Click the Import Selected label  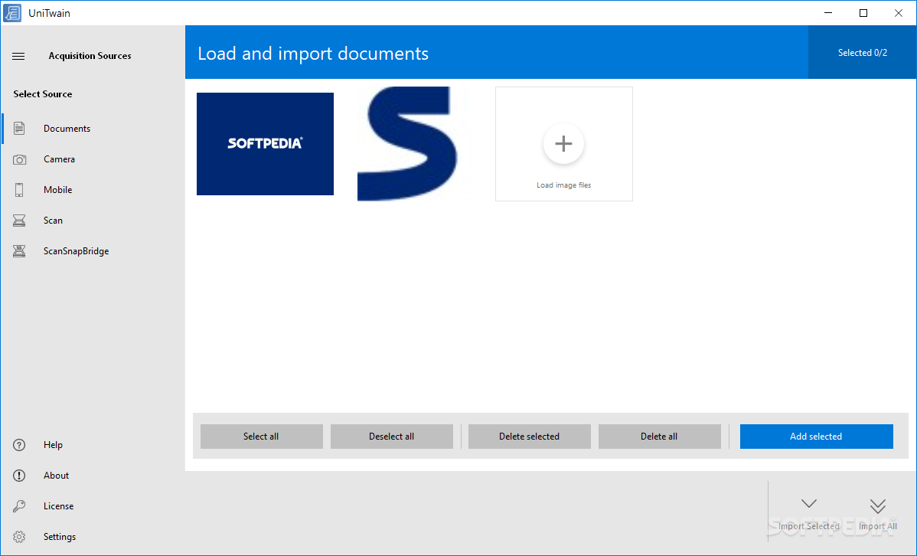pyautogui.click(x=809, y=526)
